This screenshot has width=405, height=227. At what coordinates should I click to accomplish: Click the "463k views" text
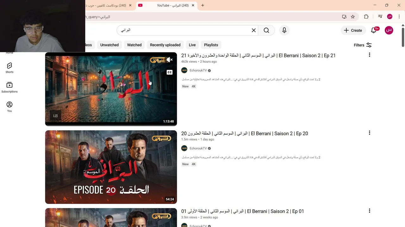click(x=189, y=61)
